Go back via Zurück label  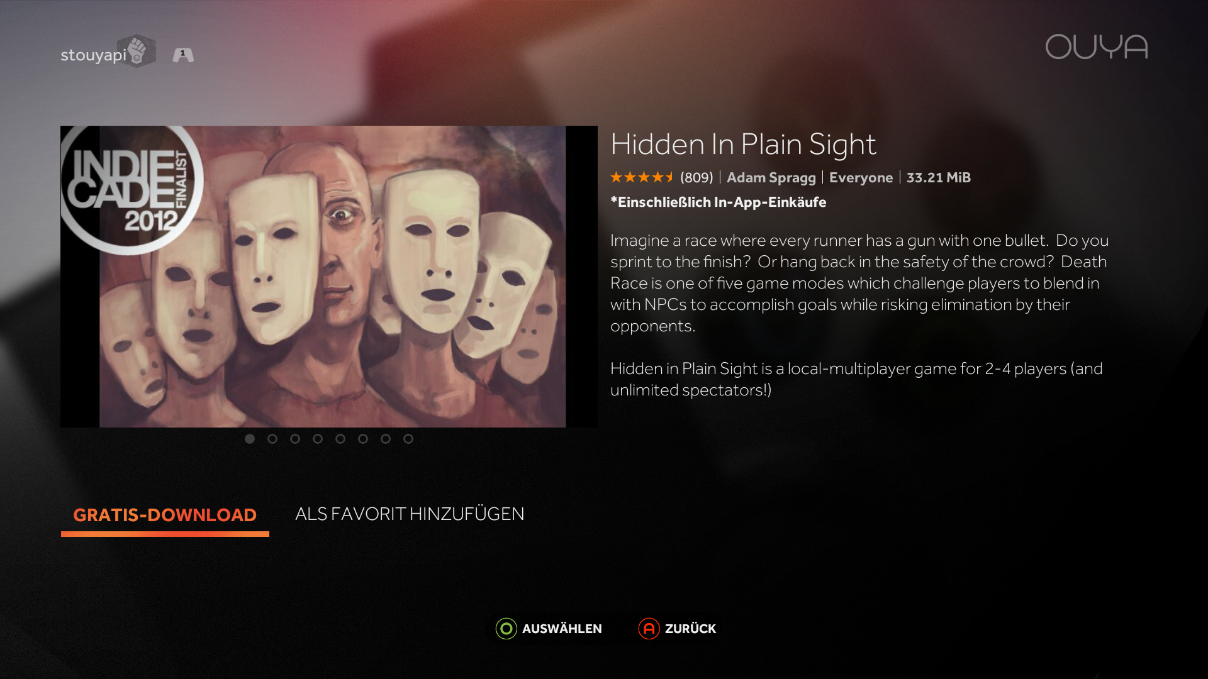[690, 629]
